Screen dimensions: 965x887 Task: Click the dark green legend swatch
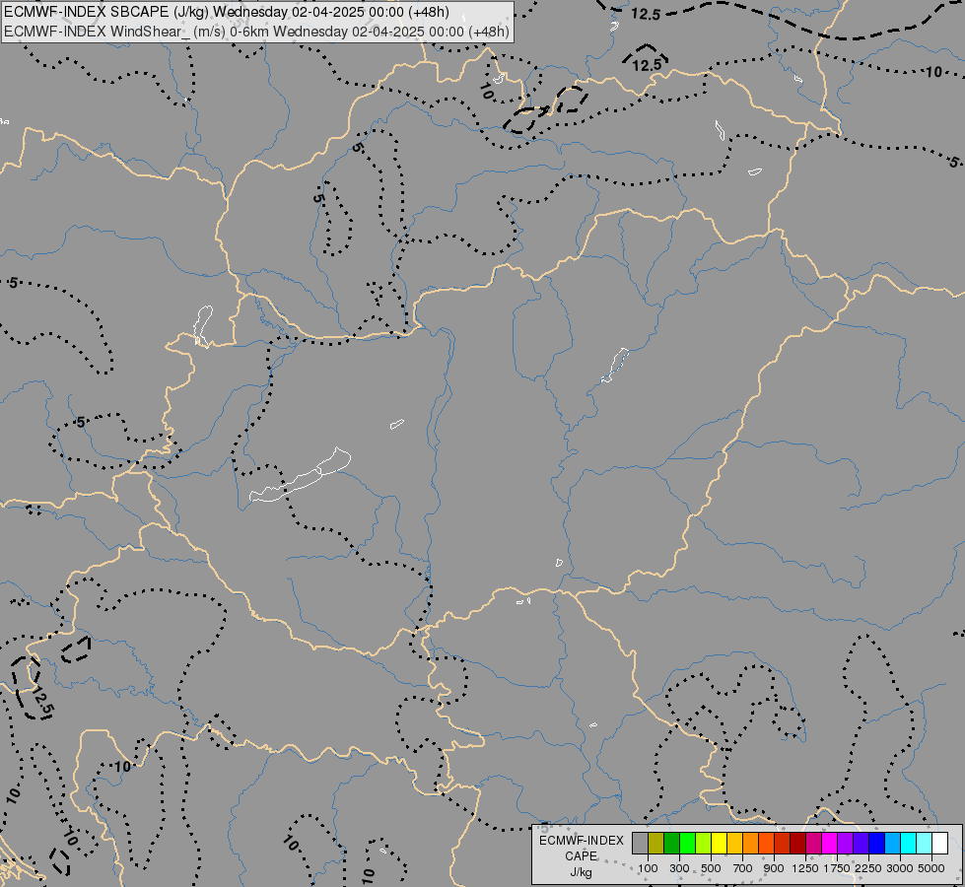click(x=672, y=844)
